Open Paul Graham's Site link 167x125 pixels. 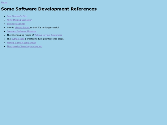pos(17,16)
